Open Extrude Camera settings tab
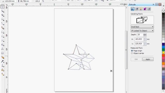 [x=133, y=9]
